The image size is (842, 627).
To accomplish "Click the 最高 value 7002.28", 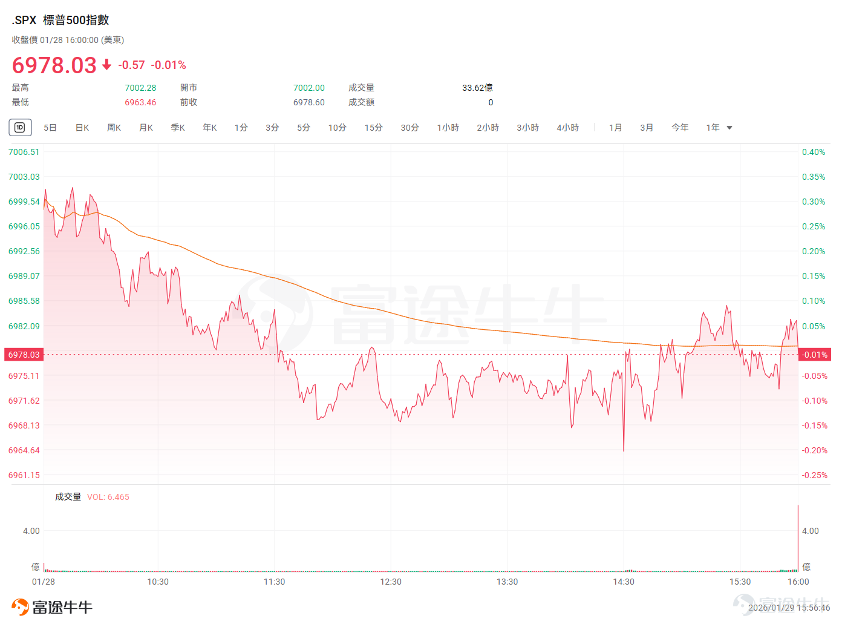I will (x=140, y=88).
